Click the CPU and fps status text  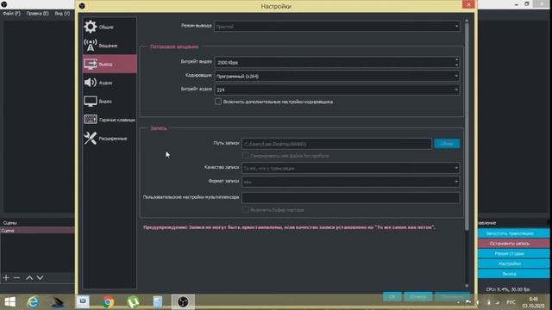tap(508, 289)
